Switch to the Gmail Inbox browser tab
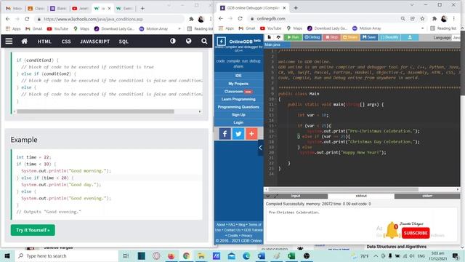This screenshot has height=262, width=465. [x=14, y=8]
